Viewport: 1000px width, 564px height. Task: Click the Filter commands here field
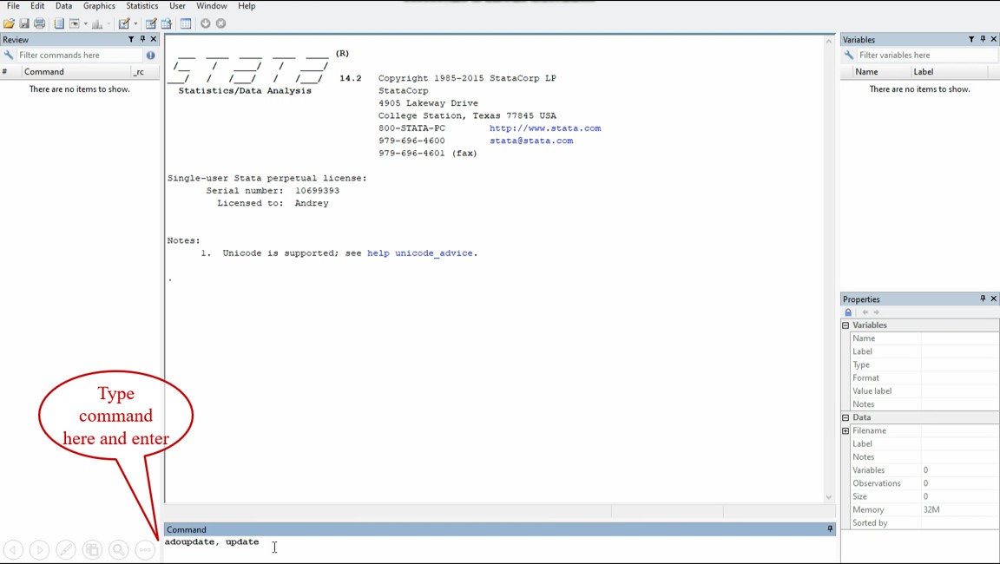[x=80, y=56]
